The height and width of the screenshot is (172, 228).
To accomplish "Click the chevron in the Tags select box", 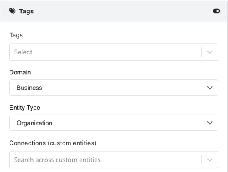I will tap(210, 52).
